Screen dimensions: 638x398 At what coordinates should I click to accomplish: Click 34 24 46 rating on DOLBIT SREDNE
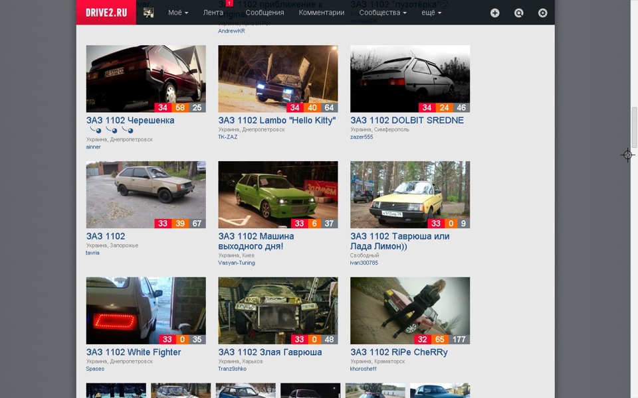[444, 107]
